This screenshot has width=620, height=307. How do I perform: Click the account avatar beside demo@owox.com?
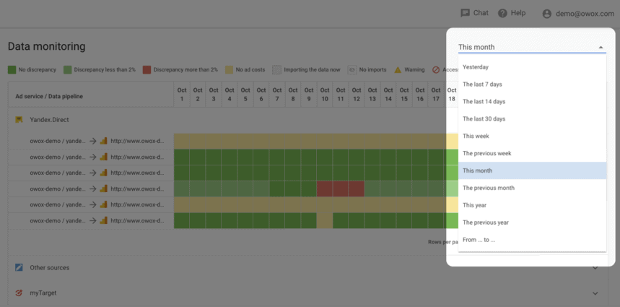tap(546, 14)
